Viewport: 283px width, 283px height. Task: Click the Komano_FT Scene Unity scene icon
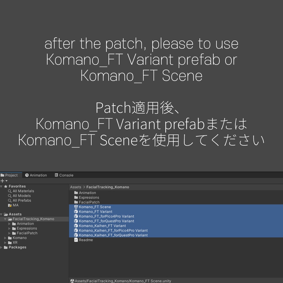pyautogui.click(x=76, y=207)
